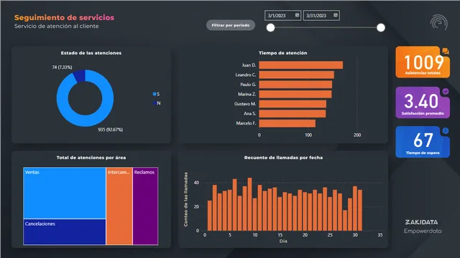Viewport: 460px width, 258px height.
Task: Select the Ventas treemap block
Action: (65, 193)
